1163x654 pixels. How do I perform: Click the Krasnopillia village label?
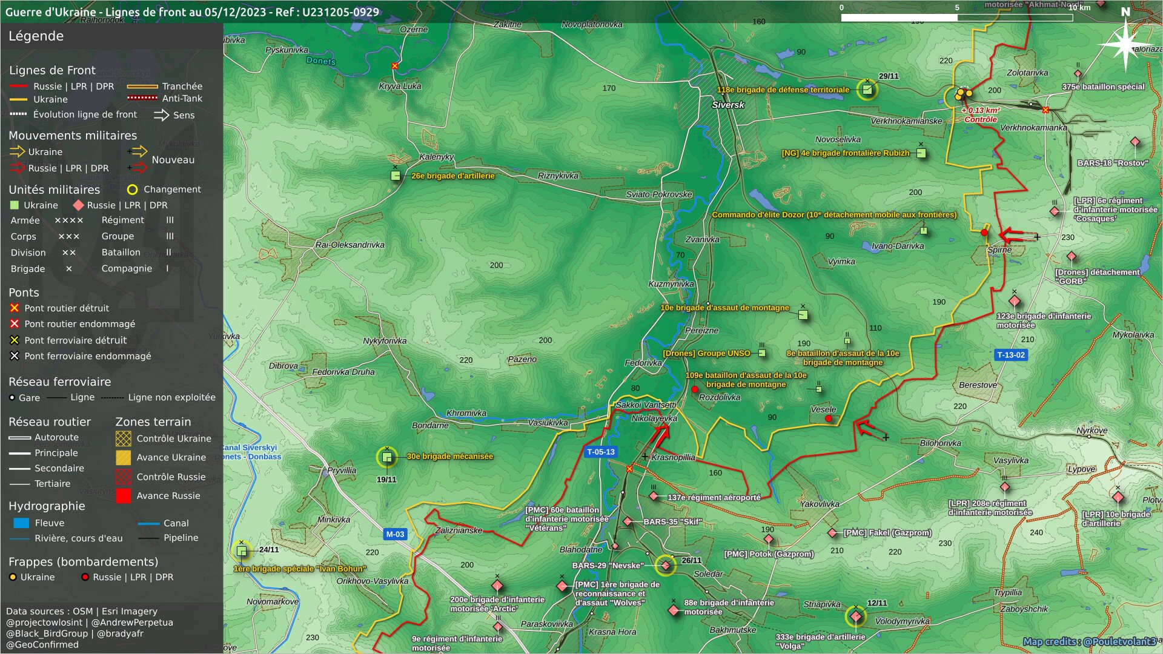pyautogui.click(x=673, y=457)
